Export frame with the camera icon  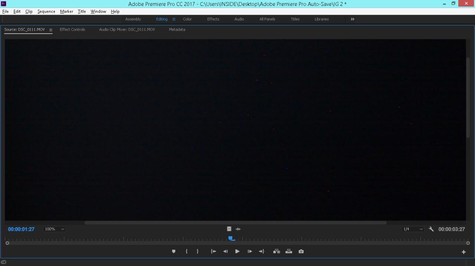(x=301, y=252)
